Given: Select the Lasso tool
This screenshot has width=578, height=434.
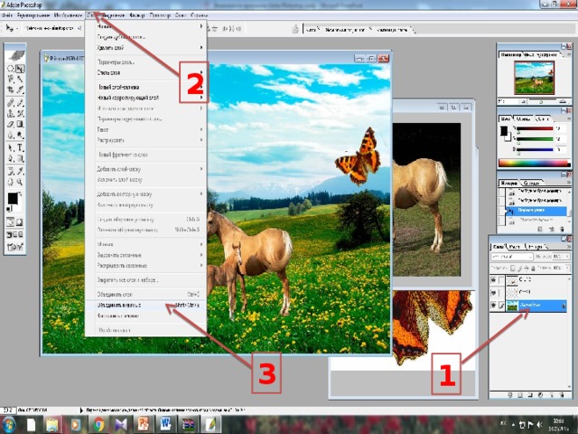Looking at the screenshot, I should click(x=10, y=80).
